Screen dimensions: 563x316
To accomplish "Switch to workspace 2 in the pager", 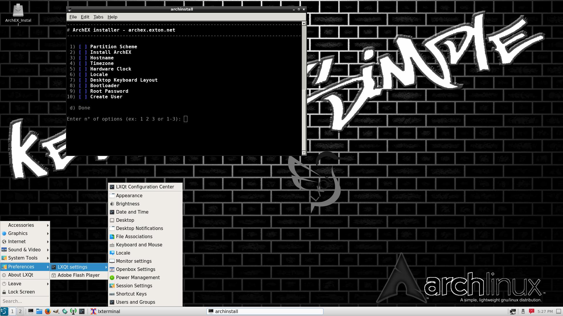I will click(x=20, y=311).
